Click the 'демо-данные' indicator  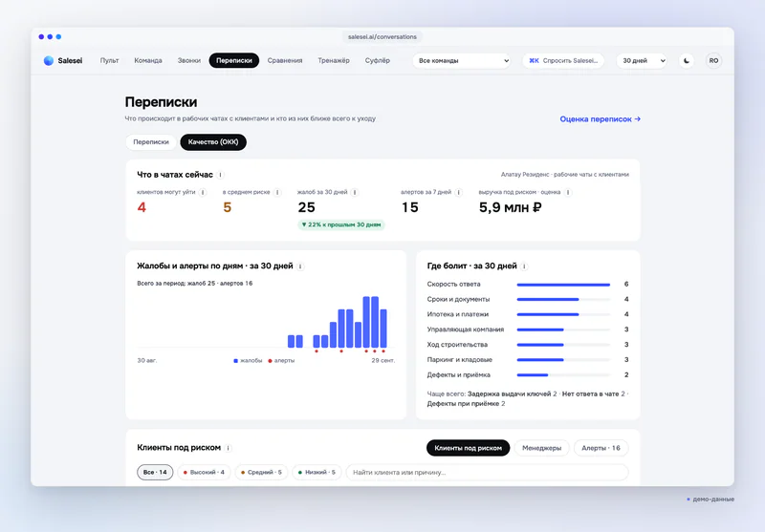click(x=710, y=500)
